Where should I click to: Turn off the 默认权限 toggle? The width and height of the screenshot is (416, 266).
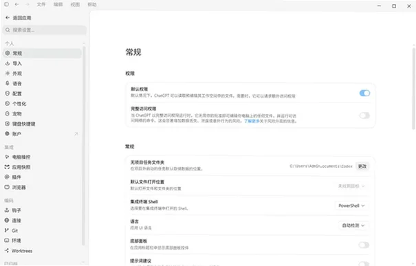point(364,93)
